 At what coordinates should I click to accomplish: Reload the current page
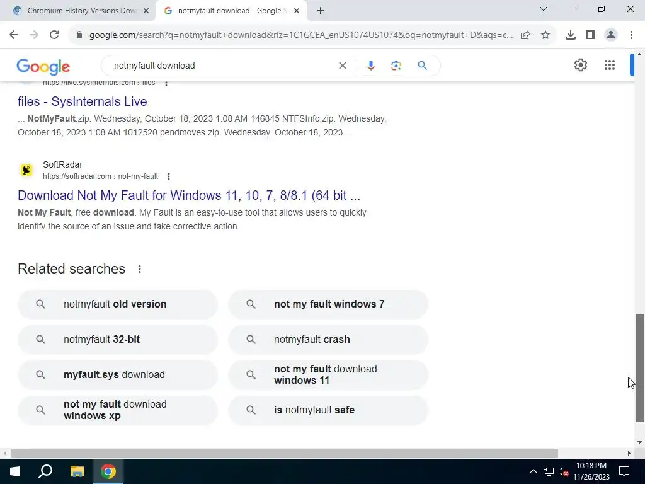tap(54, 35)
